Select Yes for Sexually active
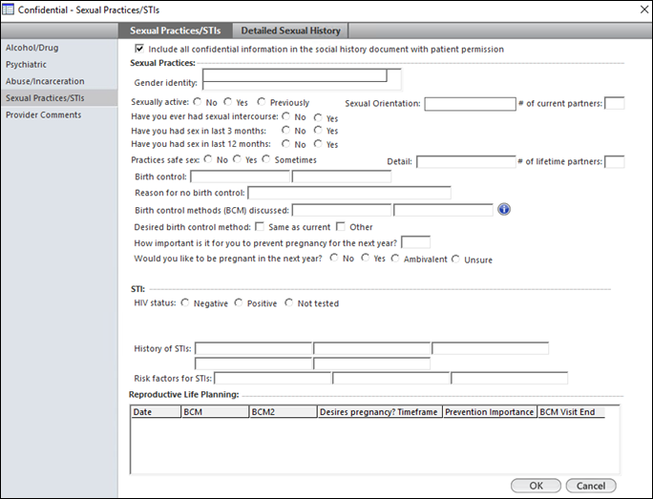 (x=228, y=102)
